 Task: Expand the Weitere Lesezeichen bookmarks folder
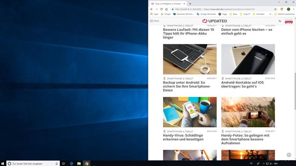285,14
